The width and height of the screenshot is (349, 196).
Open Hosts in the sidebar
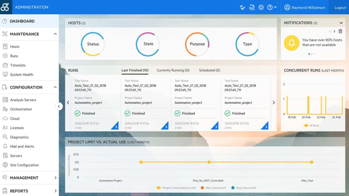pos(15,47)
